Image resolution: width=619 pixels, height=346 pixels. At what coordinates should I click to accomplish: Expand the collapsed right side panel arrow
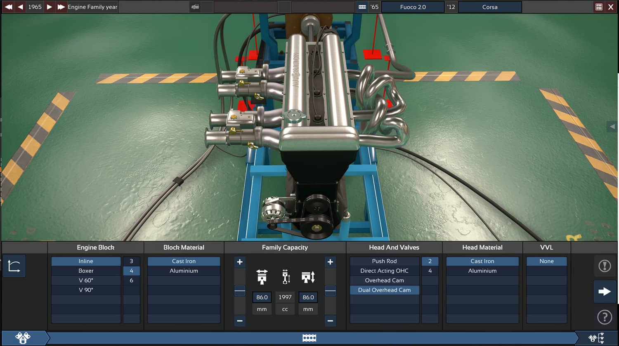pos(612,127)
